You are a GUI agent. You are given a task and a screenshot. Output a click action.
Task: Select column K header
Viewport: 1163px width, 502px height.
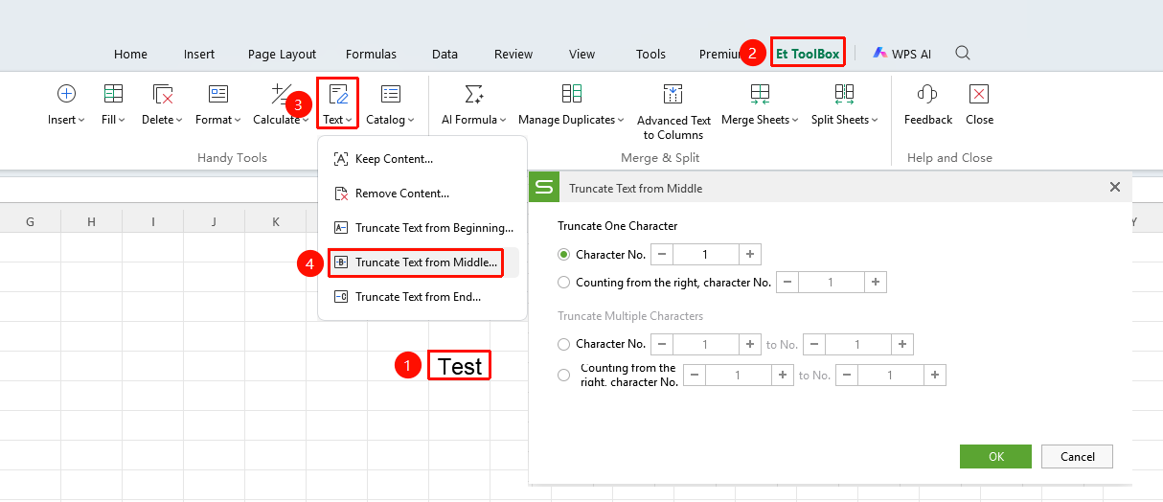click(x=275, y=222)
